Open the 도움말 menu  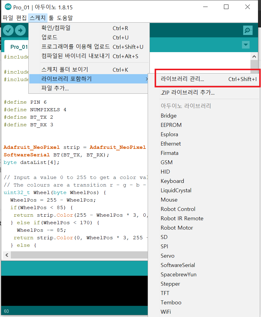65,18
